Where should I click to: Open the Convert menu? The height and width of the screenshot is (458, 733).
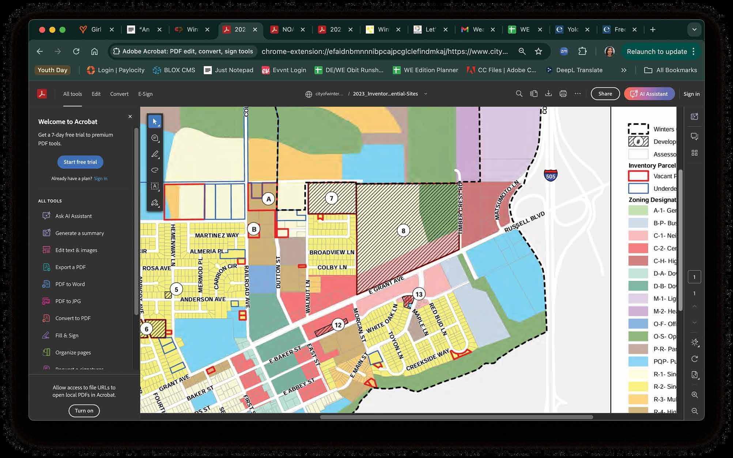[119, 94]
